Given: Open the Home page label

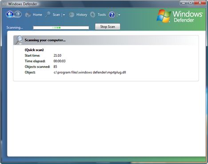Looking at the screenshot, I should click(x=37, y=15).
